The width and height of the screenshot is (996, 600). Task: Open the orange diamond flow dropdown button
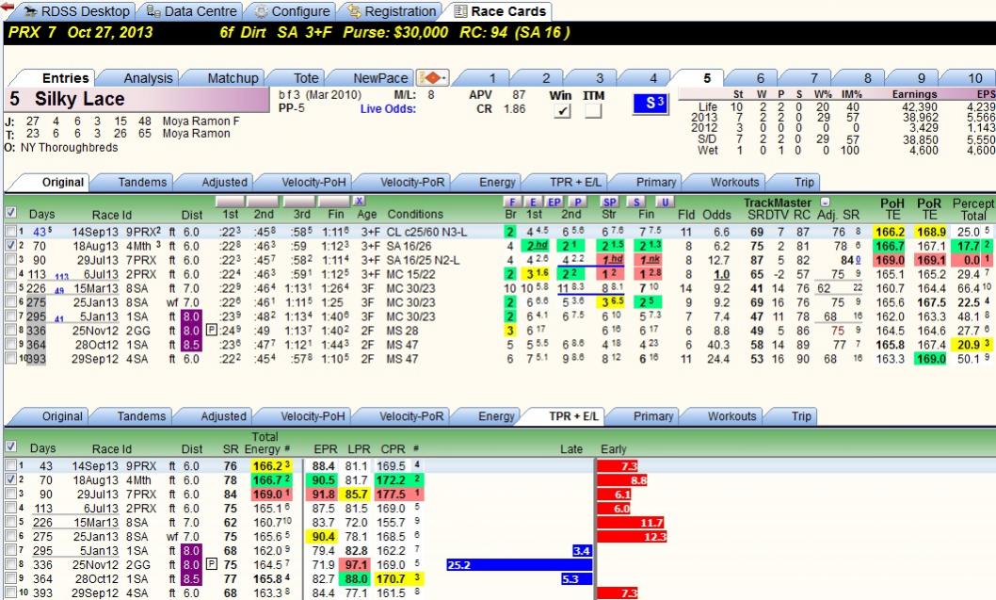(433, 77)
